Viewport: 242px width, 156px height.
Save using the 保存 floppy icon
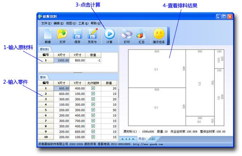(x=77, y=36)
